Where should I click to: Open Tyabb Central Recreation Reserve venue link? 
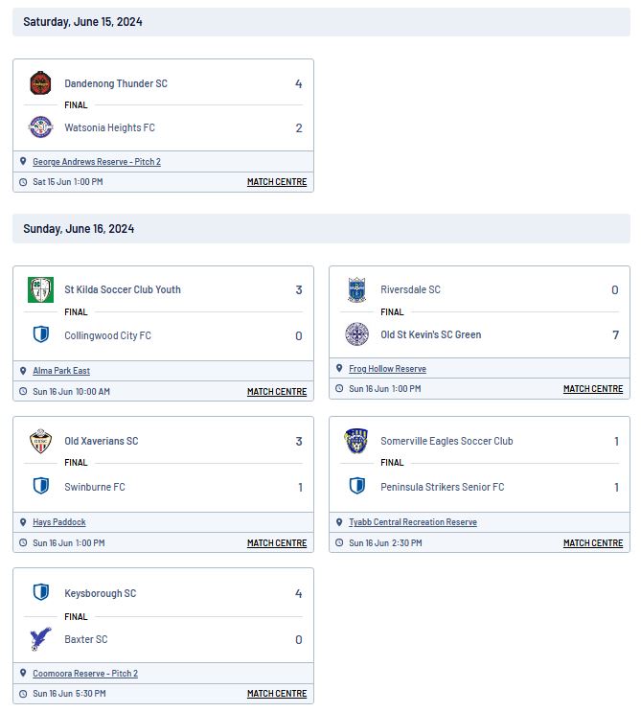[x=413, y=522]
